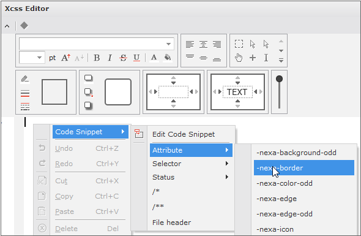The image size is (361, 236).
Task: Click the background fill bucket icon
Action: click(x=168, y=58)
